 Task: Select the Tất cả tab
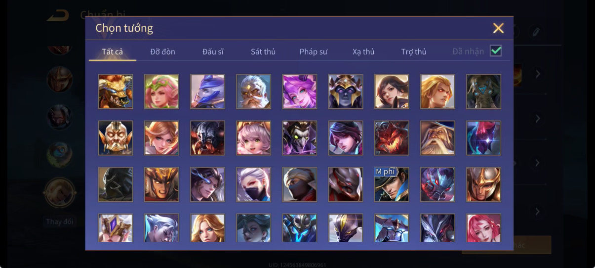(x=113, y=51)
